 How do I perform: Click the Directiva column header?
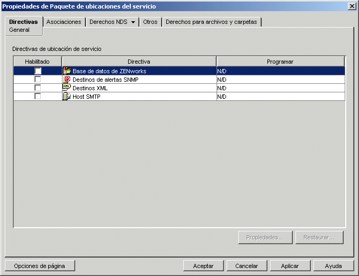point(139,62)
